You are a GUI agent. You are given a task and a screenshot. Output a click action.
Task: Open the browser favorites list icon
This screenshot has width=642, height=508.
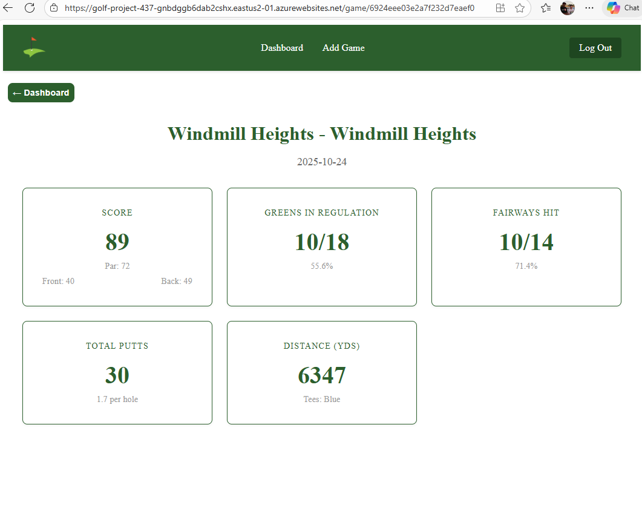coord(545,8)
